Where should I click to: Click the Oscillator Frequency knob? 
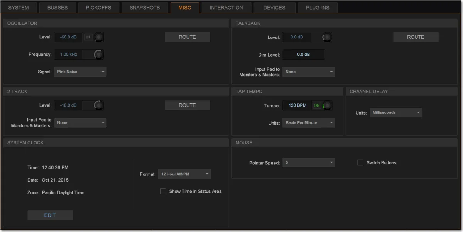tap(99, 55)
